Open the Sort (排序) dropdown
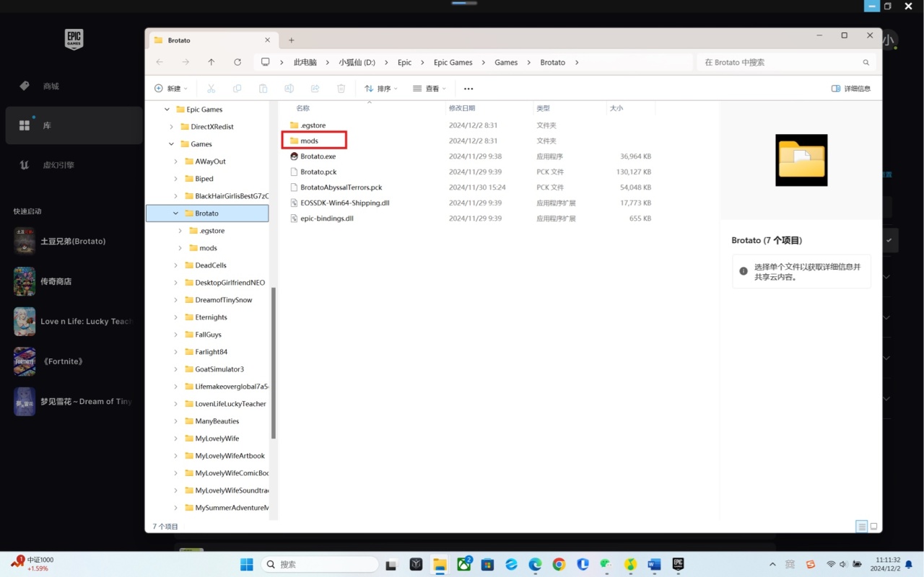Image resolution: width=924 pixels, height=577 pixels. pyautogui.click(x=381, y=89)
